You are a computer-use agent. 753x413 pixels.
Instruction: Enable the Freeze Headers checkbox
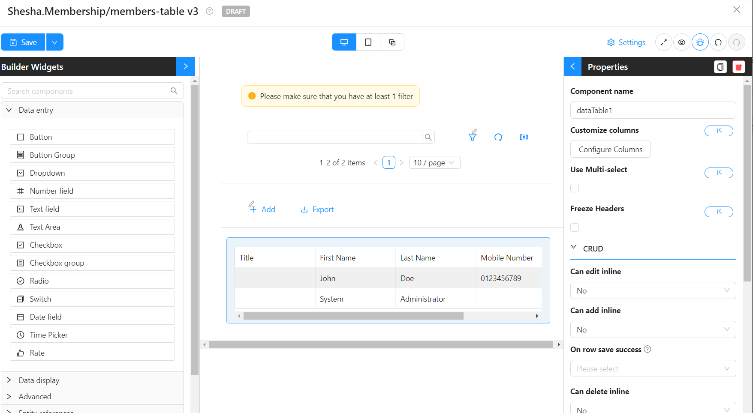tap(575, 227)
